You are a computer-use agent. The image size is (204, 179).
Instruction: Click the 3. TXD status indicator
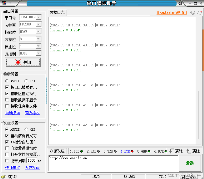(x=116, y=151)
